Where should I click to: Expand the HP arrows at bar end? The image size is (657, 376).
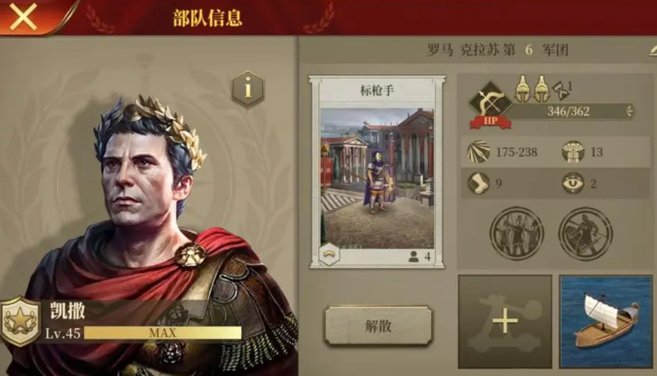629,111
